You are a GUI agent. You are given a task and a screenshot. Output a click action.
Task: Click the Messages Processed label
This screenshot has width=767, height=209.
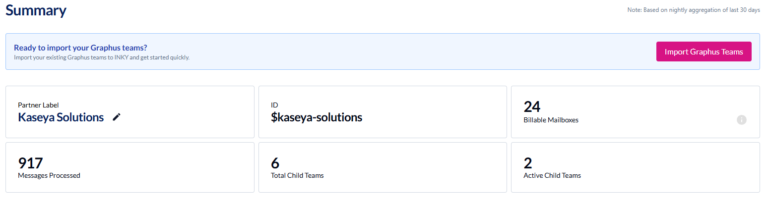click(49, 175)
